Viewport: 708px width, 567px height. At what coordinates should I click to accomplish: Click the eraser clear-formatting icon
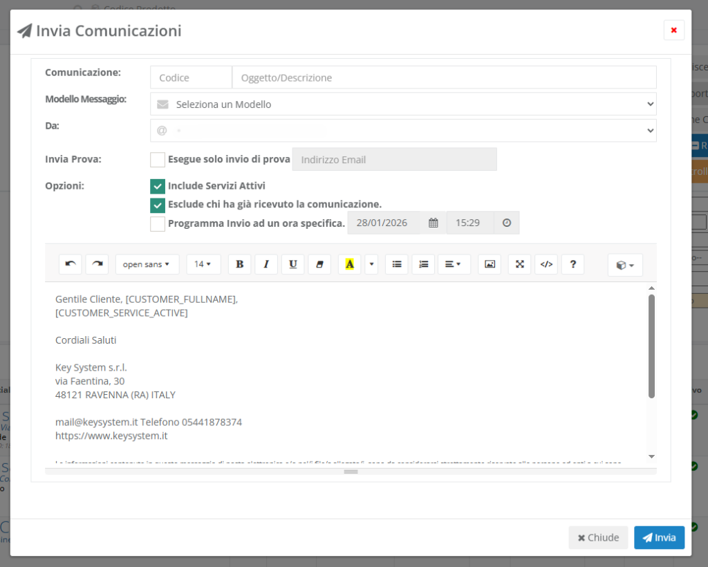click(x=319, y=264)
